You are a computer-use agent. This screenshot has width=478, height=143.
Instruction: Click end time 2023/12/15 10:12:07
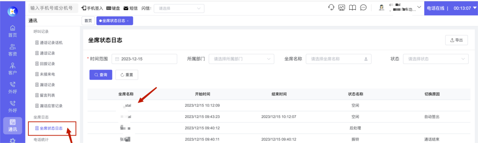[279, 117]
